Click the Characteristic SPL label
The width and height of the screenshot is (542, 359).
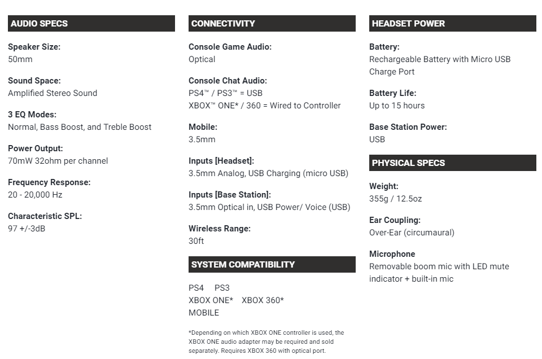[45, 216]
